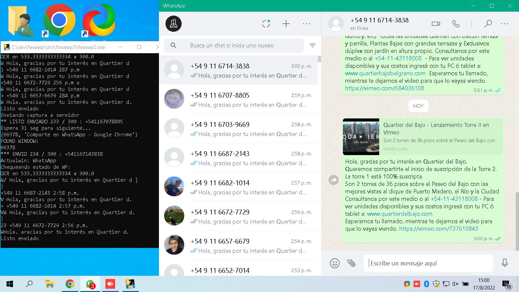Open the Vimeo video preview thumbnail
This screenshot has height=292, width=519.
tap(361, 137)
